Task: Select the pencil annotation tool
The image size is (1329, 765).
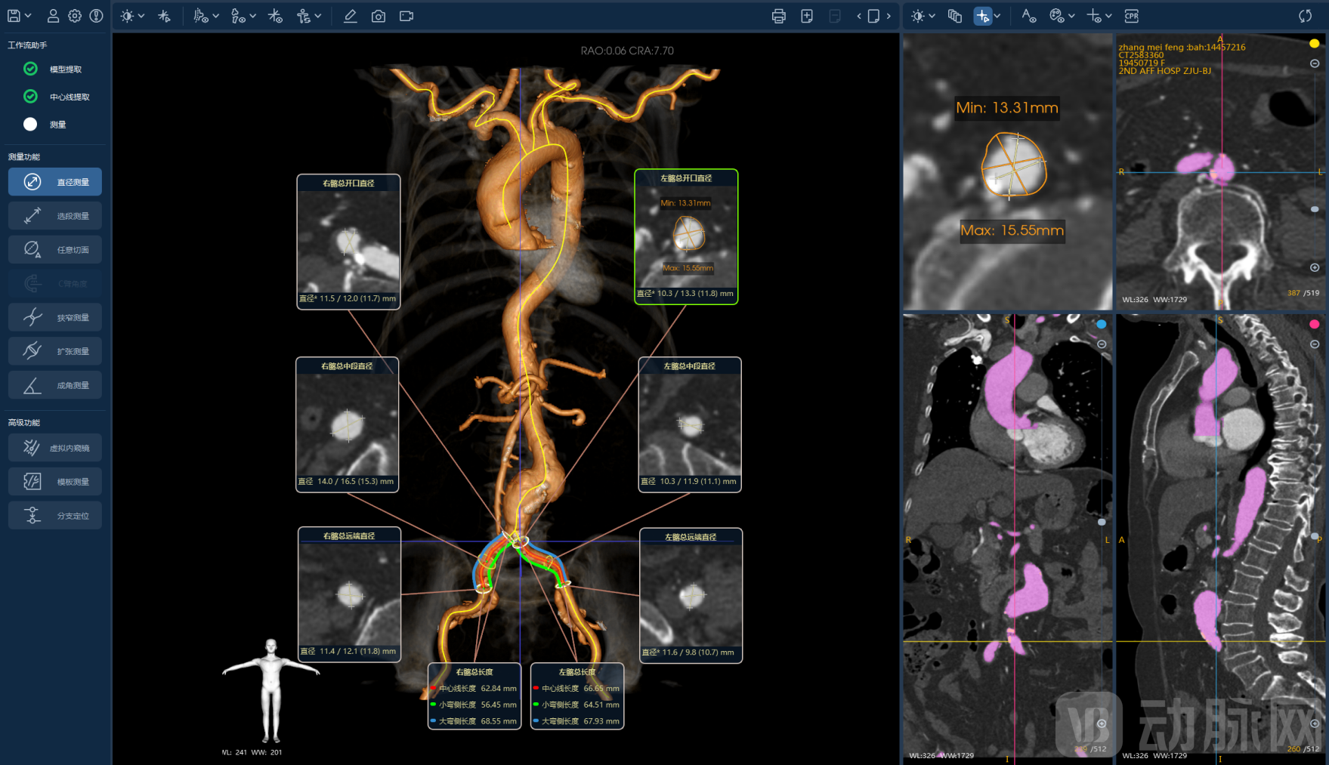Action: 350,16
